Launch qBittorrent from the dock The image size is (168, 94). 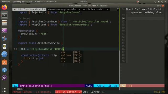4,54
